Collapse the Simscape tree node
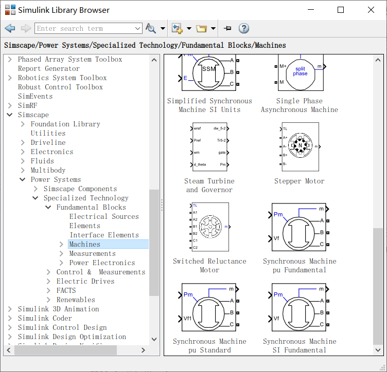Viewport: 387px width, 372px height. pos(10,115)
